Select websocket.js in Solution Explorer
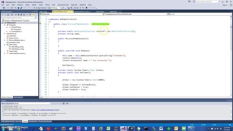 tap(13, 51)
